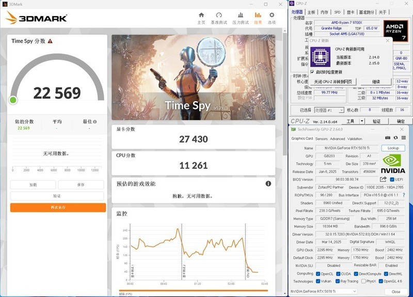Click the save (保存) button in 3DMark
This screenshot has width=413, height=297.
(81, 185)
